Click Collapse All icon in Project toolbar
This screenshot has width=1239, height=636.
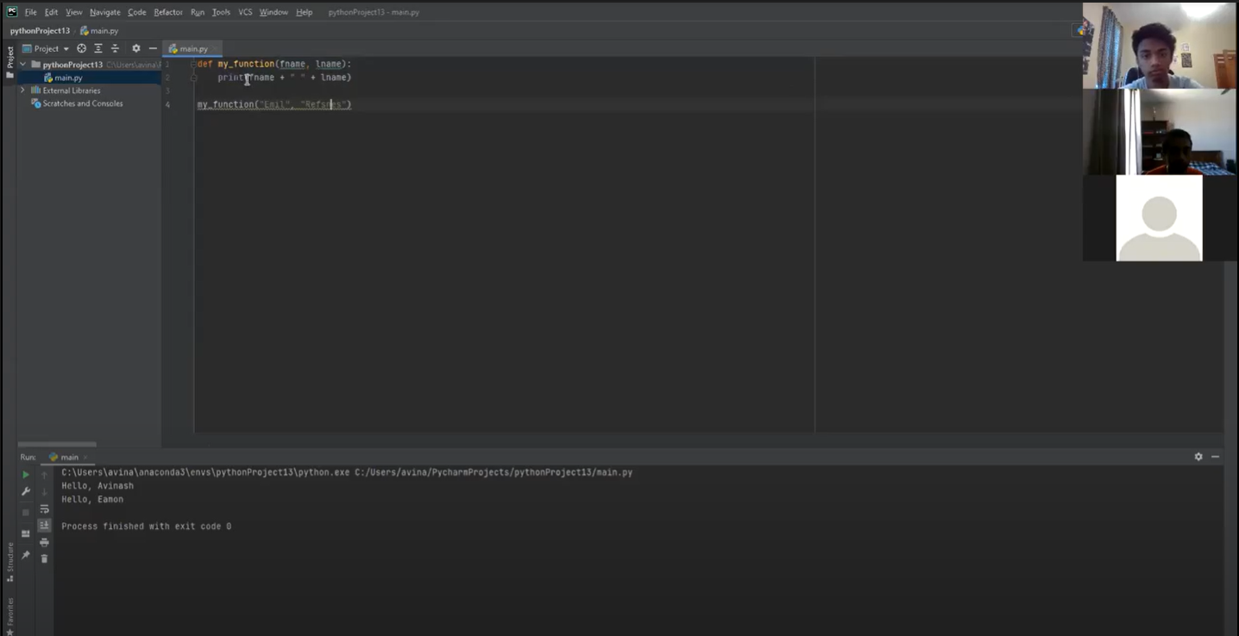tap(115, 48)
